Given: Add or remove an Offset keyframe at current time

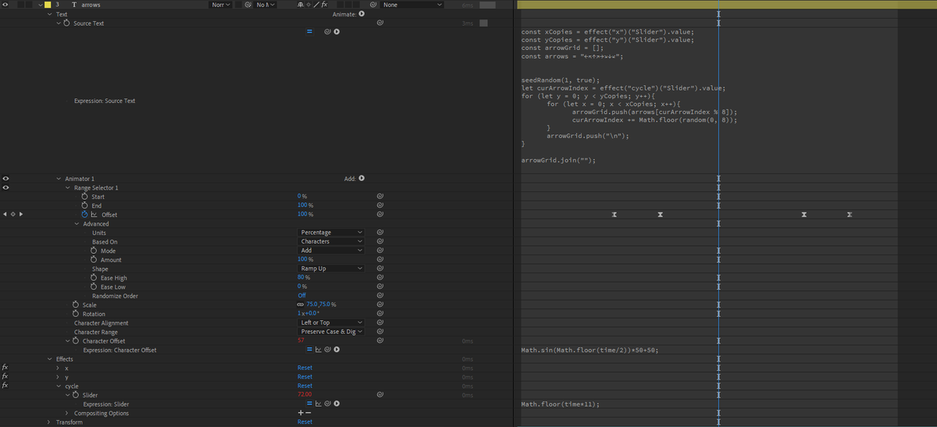Looking at the screenshot, I should (x=12, y=214).
